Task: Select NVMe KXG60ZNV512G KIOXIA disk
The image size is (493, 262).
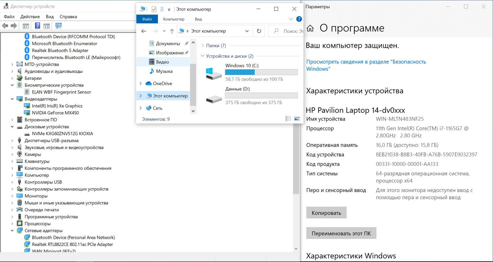Action: pyautogui.click(x=62, y=134)
